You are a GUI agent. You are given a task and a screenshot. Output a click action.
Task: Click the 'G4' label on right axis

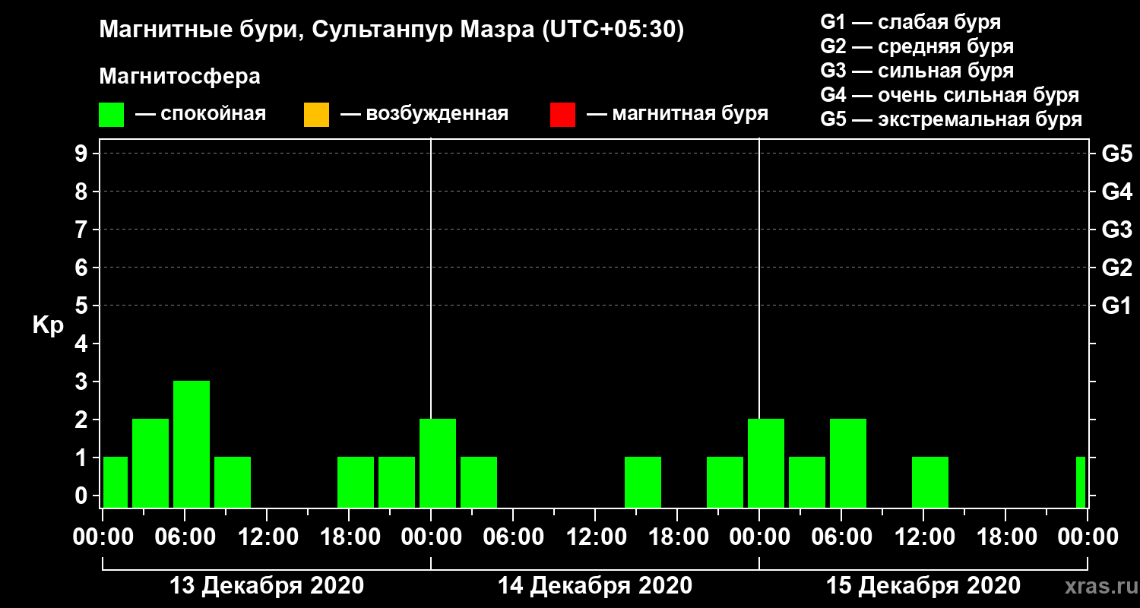point(1116,192)
